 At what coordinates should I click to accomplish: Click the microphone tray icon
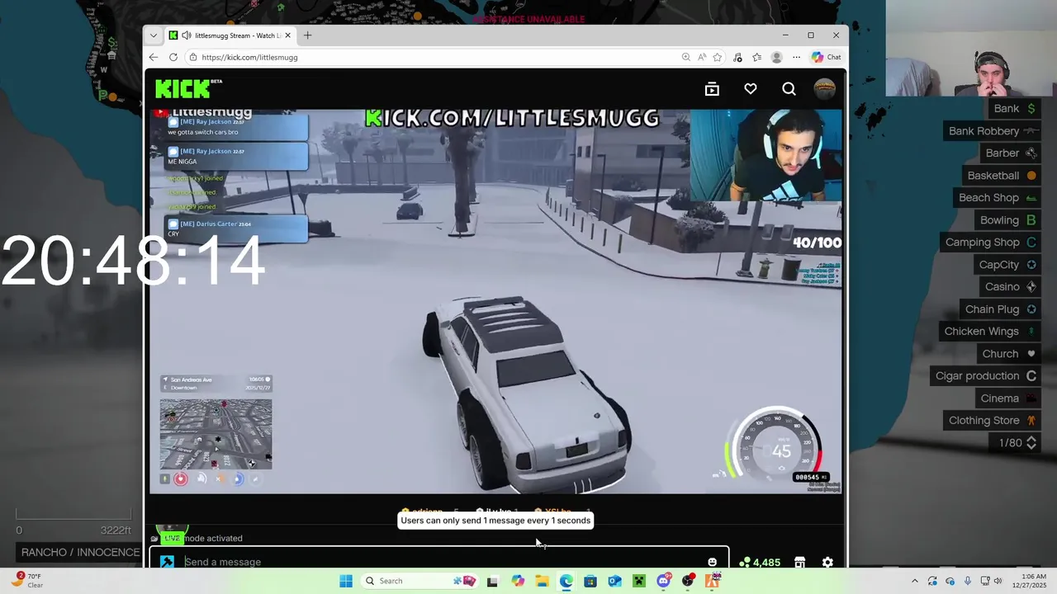[968, 581]
